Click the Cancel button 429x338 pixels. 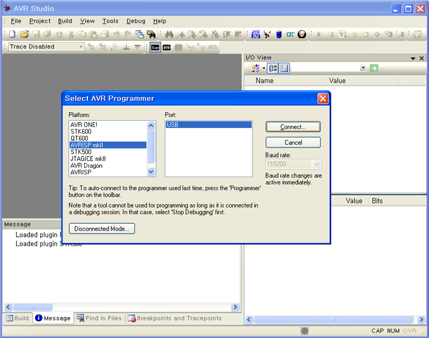[293, 142]
